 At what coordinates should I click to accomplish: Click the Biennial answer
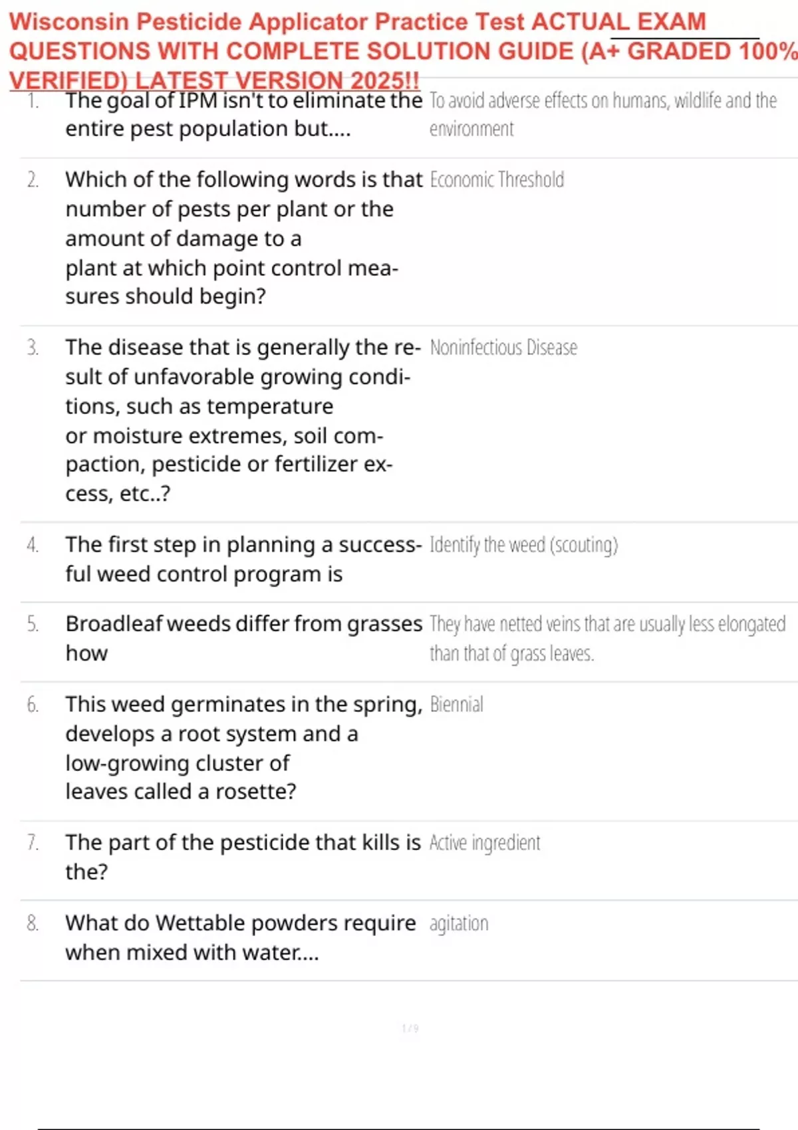456,704
